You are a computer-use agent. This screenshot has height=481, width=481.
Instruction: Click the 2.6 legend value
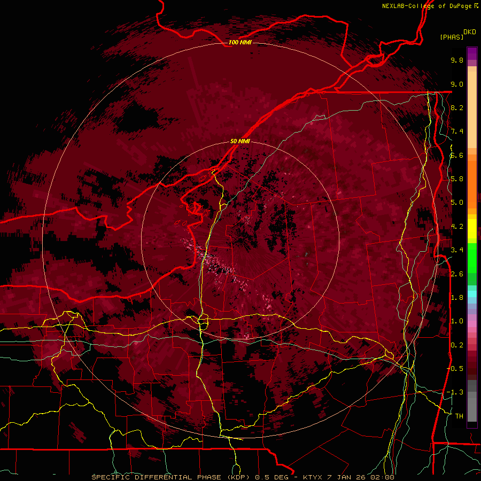pos(457,274)
